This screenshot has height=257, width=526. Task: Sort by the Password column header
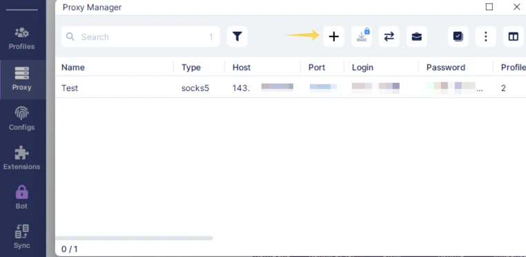(x=446, y=68)
